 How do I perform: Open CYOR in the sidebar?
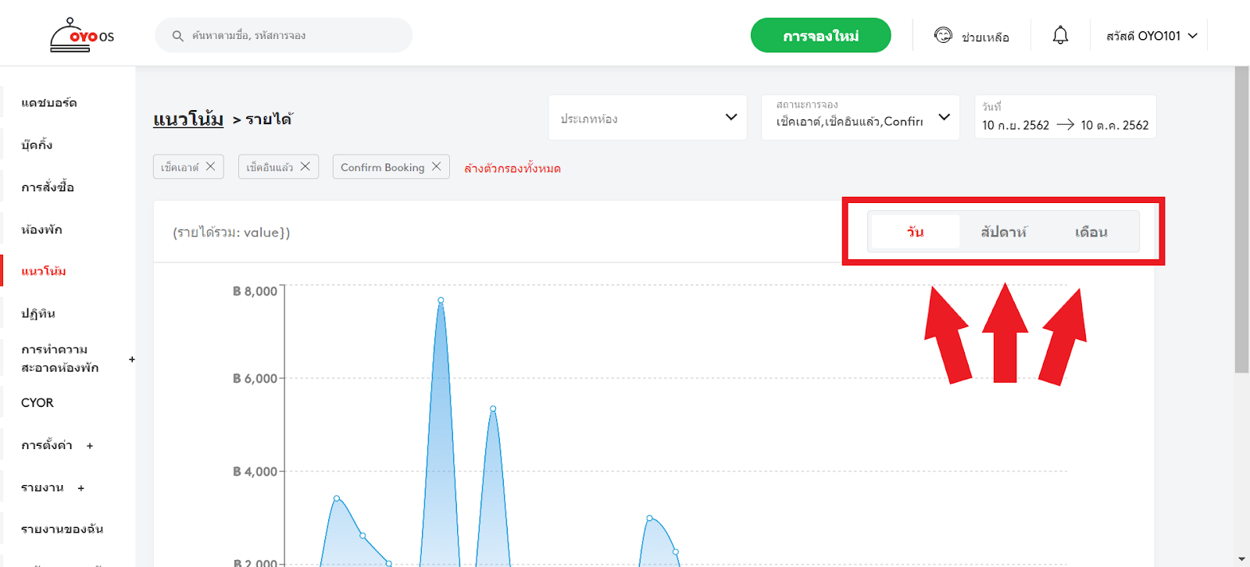coord(37,403)
